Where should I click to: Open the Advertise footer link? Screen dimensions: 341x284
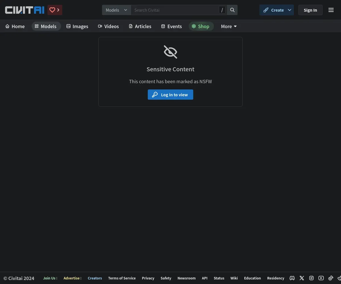[72, 278]
